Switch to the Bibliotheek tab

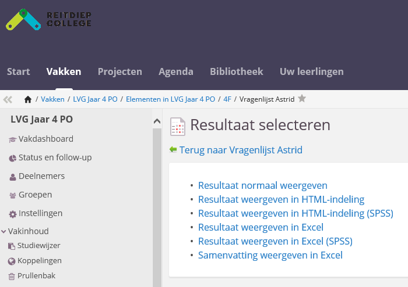coord(236,72)
